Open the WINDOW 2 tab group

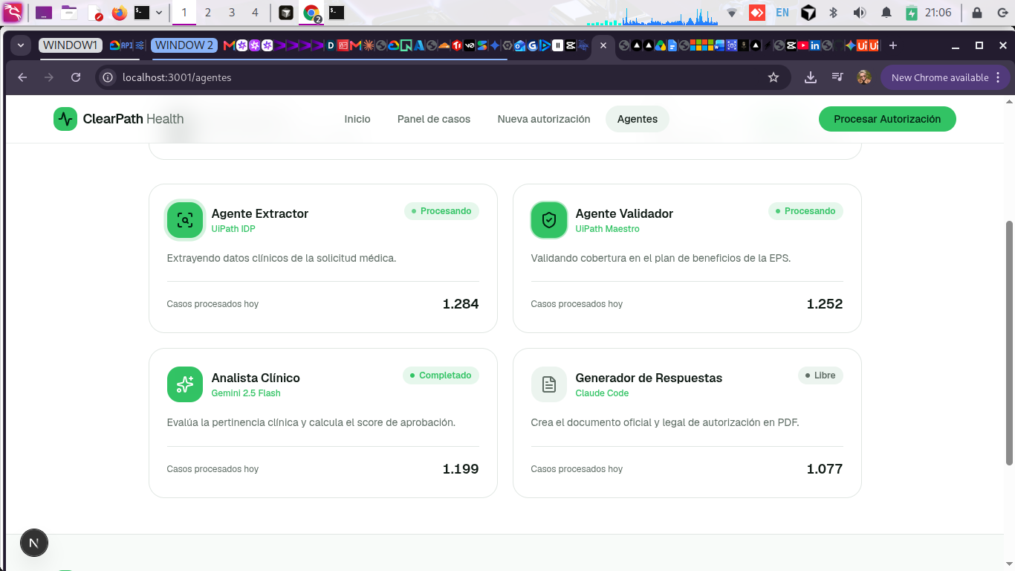coord(184,45)
